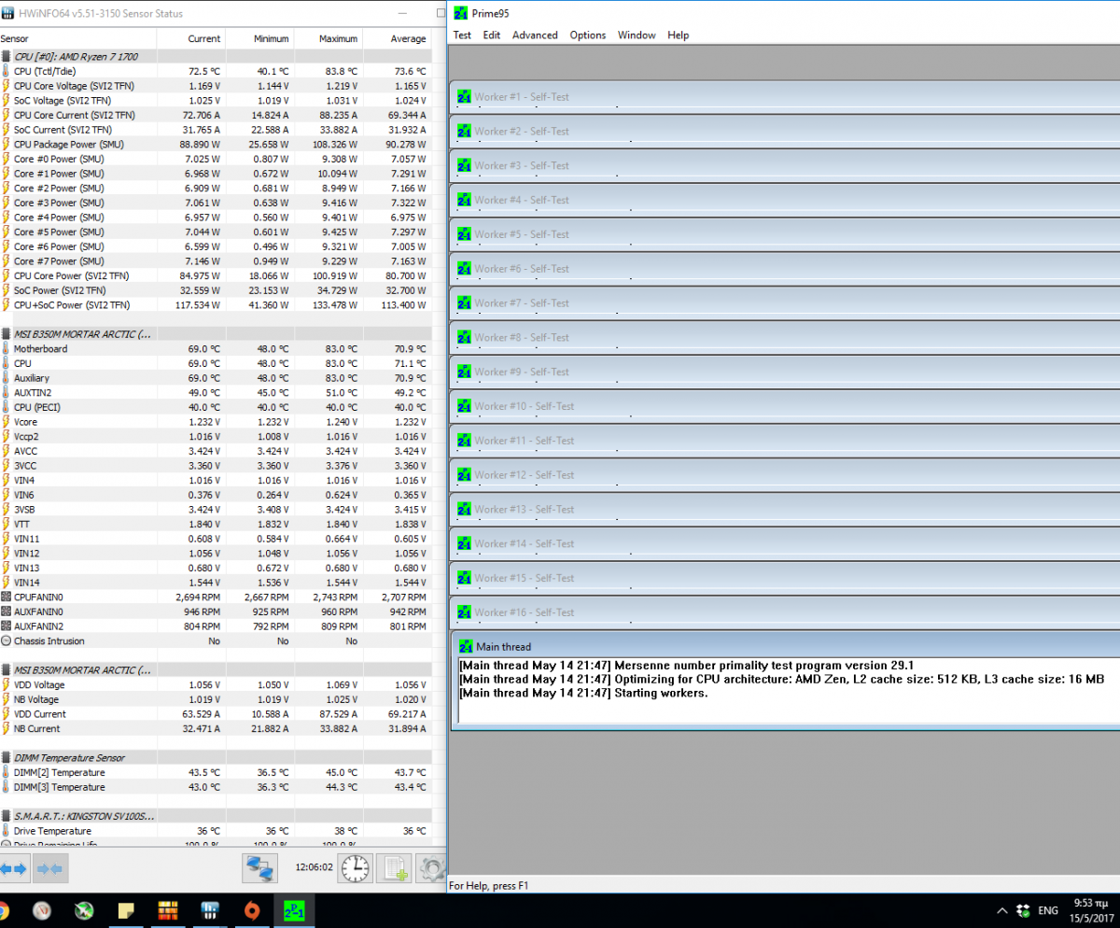Select the CPUFANIN0 fan speed row
Screen dimensions: 1120x928
[215, 597]
